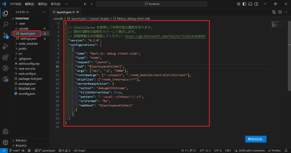Open Source Control view with badge 2
The width and height of the screenshot is (291, 153).
5,35
